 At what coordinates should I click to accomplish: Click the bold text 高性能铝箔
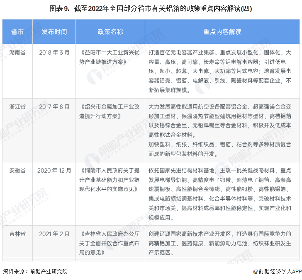tap(272, 189)
